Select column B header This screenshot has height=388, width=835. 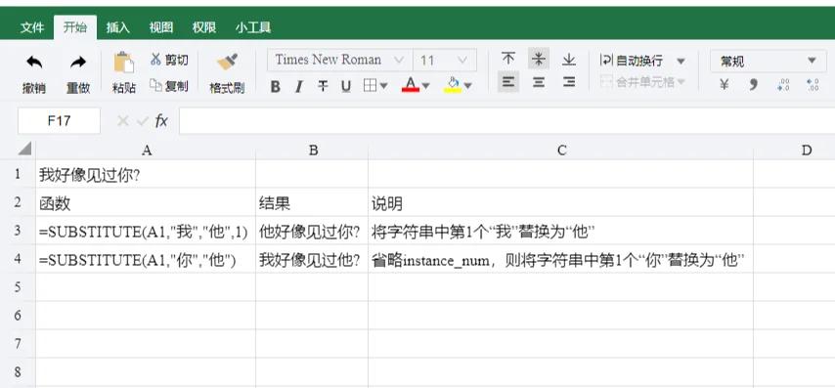(312, 151)
